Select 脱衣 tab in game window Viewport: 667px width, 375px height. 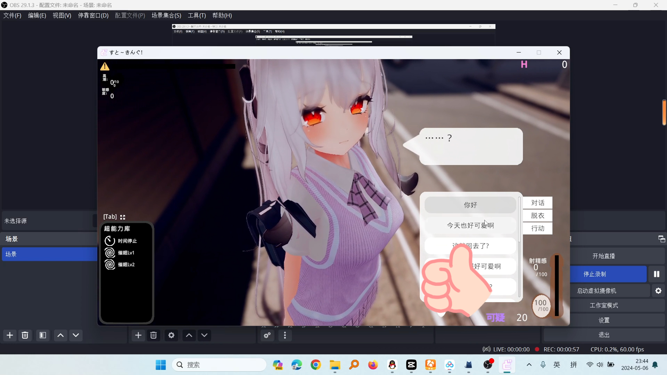click(538, 216)
